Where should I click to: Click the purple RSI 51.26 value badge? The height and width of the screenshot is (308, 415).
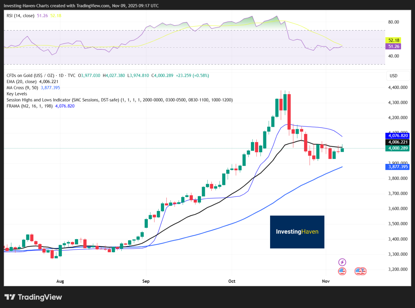(393, 46)
